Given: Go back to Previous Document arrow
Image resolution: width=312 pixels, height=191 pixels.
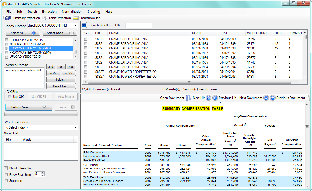Looking at the screenshot, I should (273, 98).
